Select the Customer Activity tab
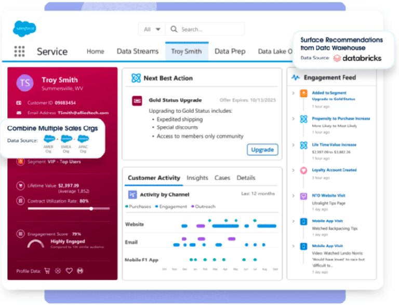399x305 pixels. pos(154,178)
